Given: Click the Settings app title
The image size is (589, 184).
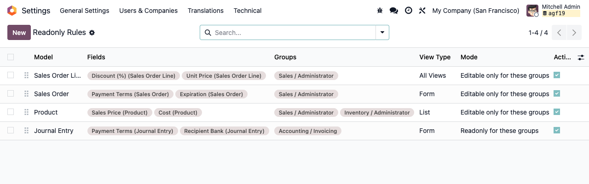Looking at the screenshot, I should click(36, 11).
